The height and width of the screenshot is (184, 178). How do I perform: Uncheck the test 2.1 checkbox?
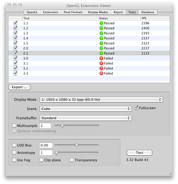[x=15, y=53]
